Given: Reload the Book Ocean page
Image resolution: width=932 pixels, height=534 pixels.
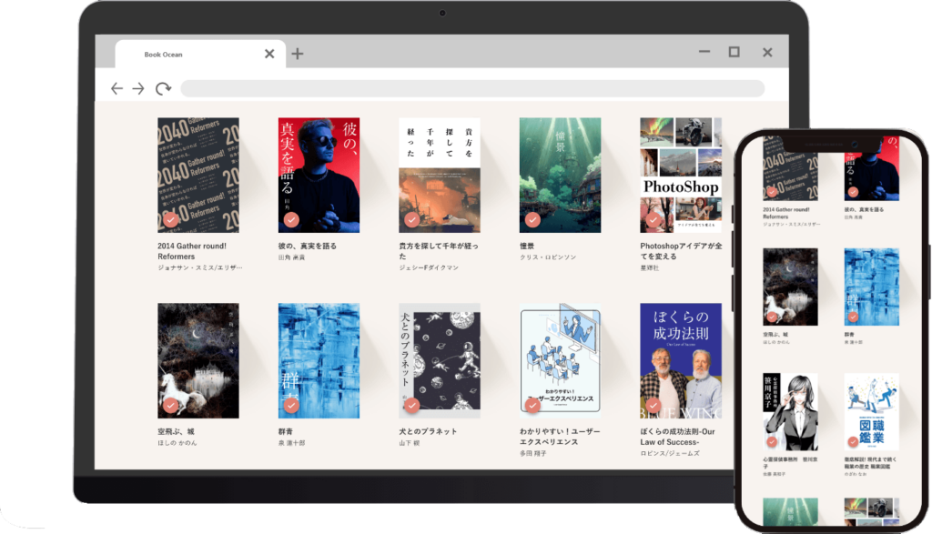Looking at the screenshot, I should [163, 88].
